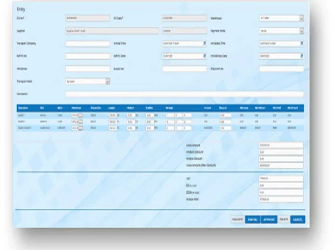Click the PO No field
The height and width of the screenshot is (250, 334).
pyautogui.click(x=88, y=18)
